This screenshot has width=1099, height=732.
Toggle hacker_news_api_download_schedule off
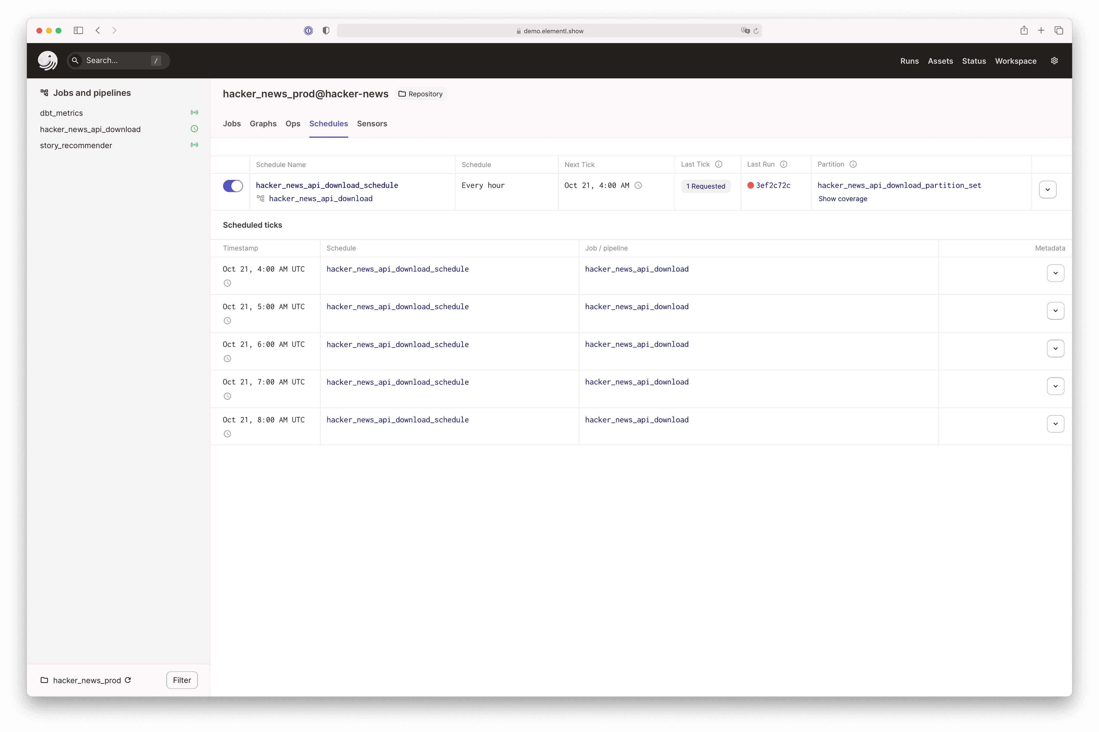tap(233, 186)
